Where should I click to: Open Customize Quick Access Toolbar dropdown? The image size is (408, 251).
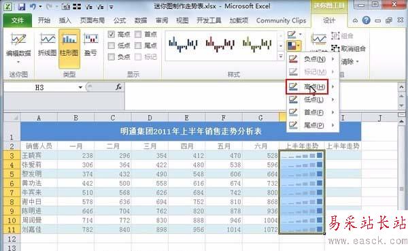pyautogui.click(x=111, y=7)
